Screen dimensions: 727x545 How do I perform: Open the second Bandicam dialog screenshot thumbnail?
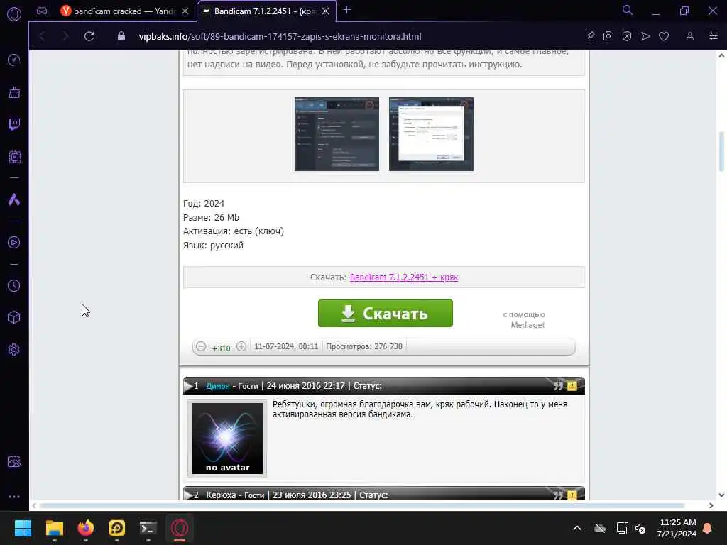click(431, 134)
